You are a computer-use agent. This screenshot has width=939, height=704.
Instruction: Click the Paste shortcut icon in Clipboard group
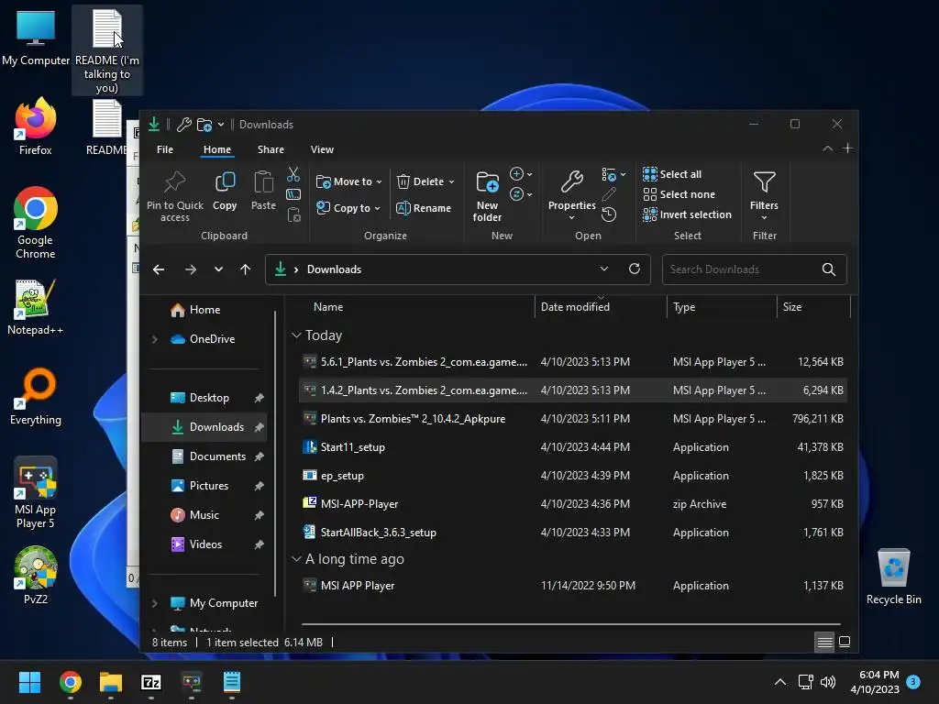pyautogui.click(x=293, y=214)
